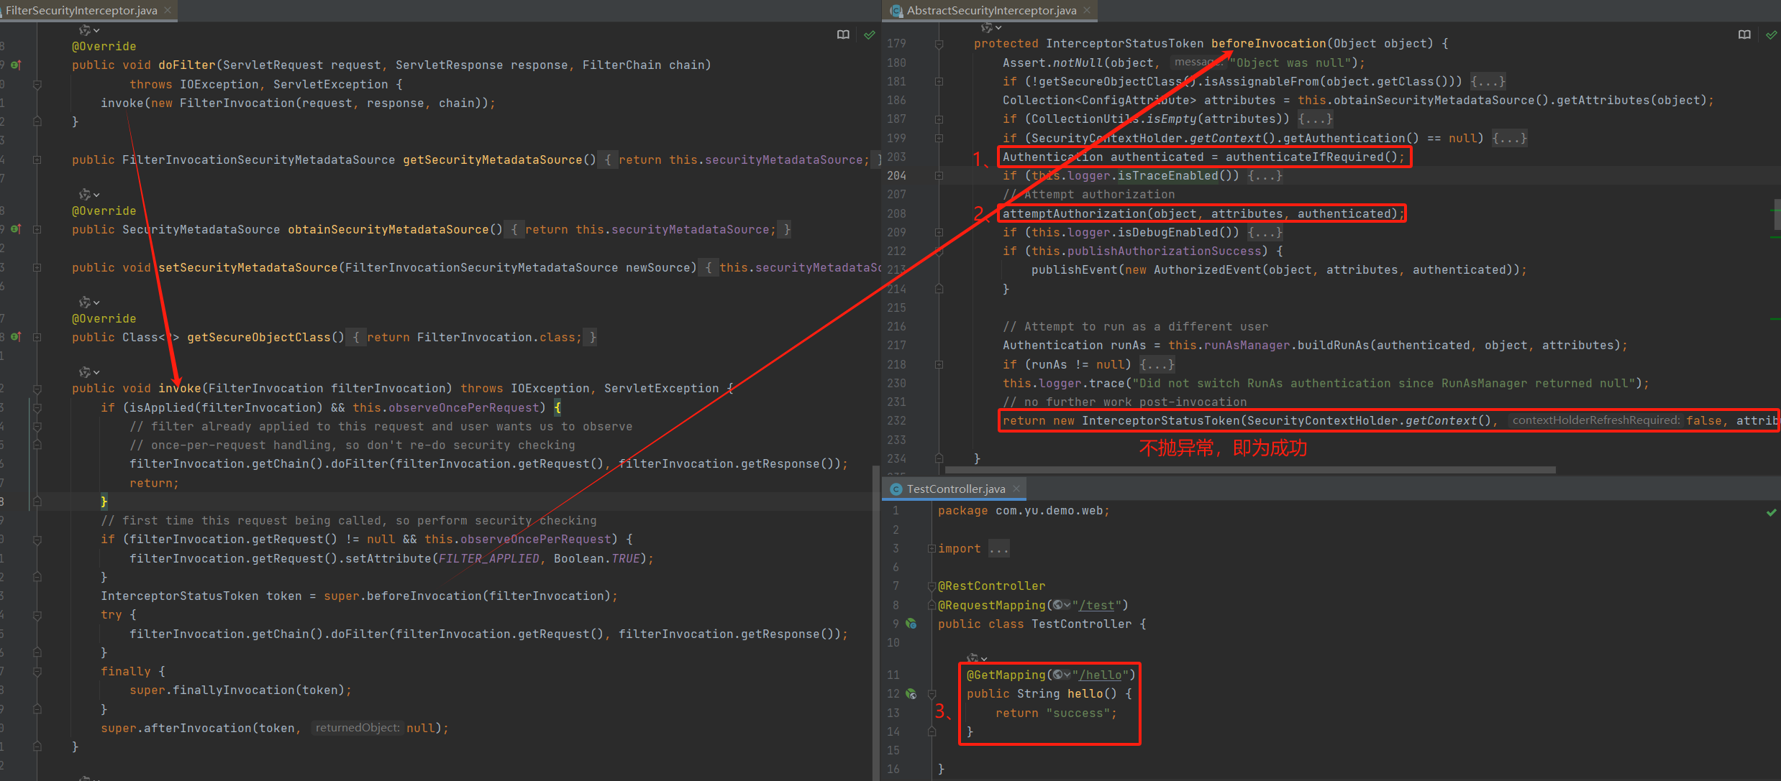Viewport: 1781px width, 781px height.
Task: Expand the folded isTraceEnabled block placeholder
Action: pyautogui.click(x=1265, y=175)
